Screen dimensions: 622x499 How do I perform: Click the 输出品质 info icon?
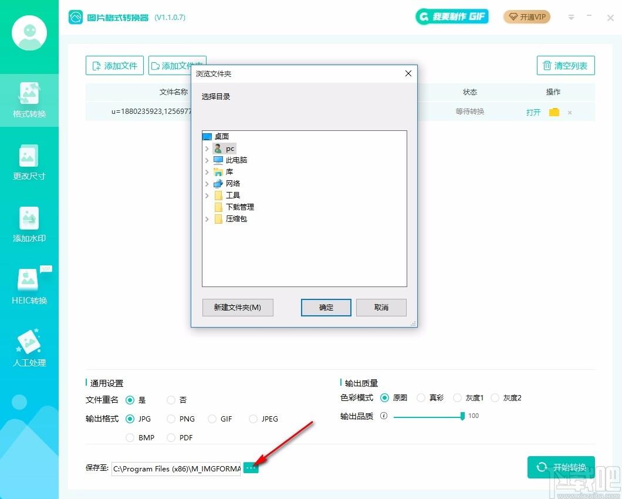click(x=384, y=416)
